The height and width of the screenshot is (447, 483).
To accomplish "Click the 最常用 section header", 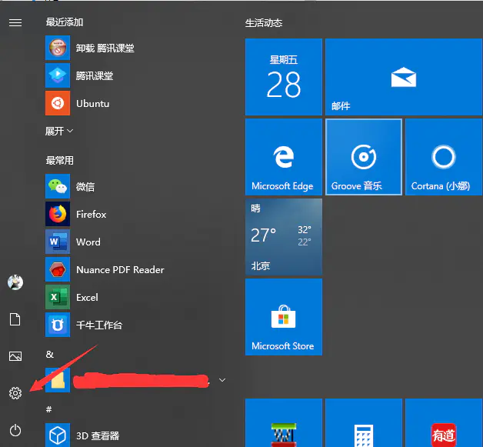I will [60, 161].
